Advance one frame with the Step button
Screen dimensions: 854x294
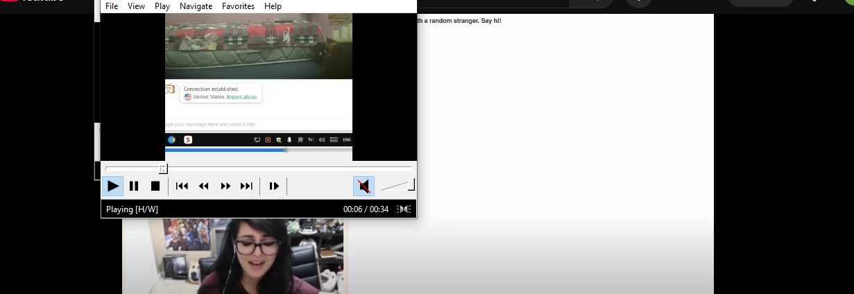(x=274, y=186)
